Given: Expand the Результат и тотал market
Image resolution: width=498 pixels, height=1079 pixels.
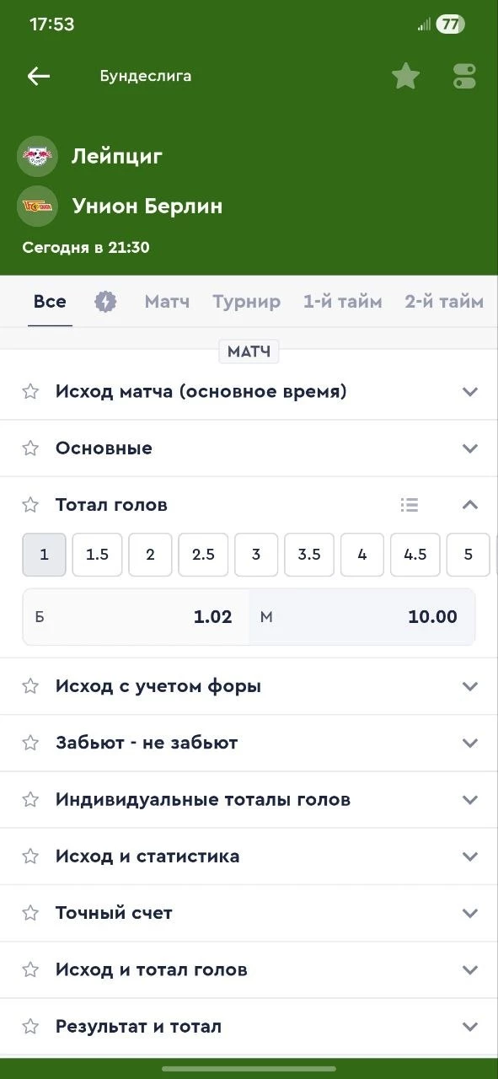Looking at the screenshot, I should (x=470, y=1027).
